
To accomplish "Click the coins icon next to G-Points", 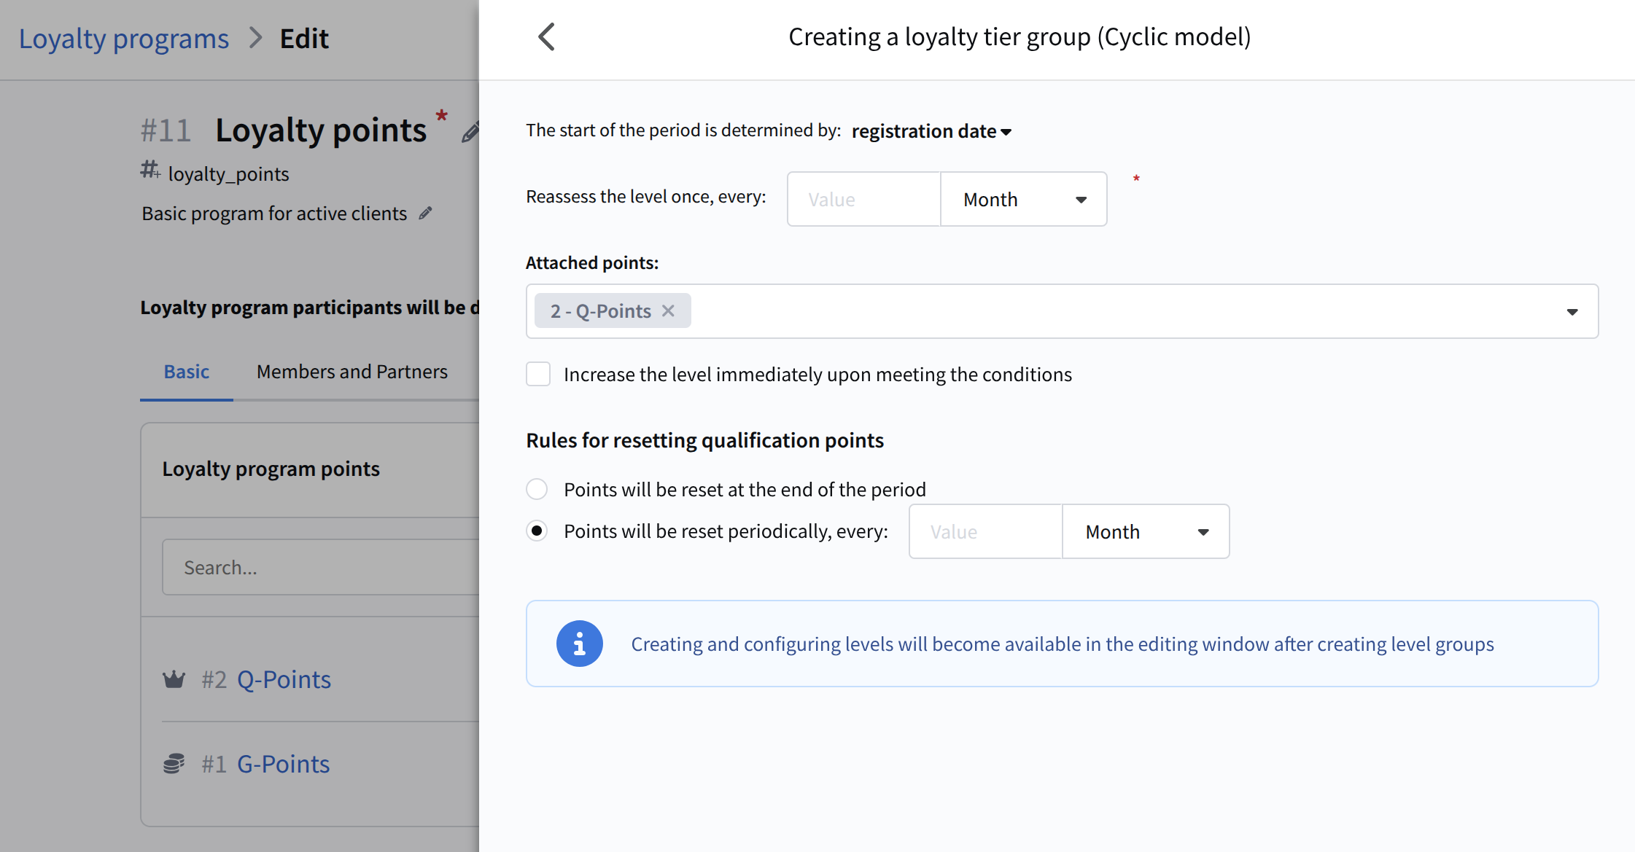I will click(174, 764).
